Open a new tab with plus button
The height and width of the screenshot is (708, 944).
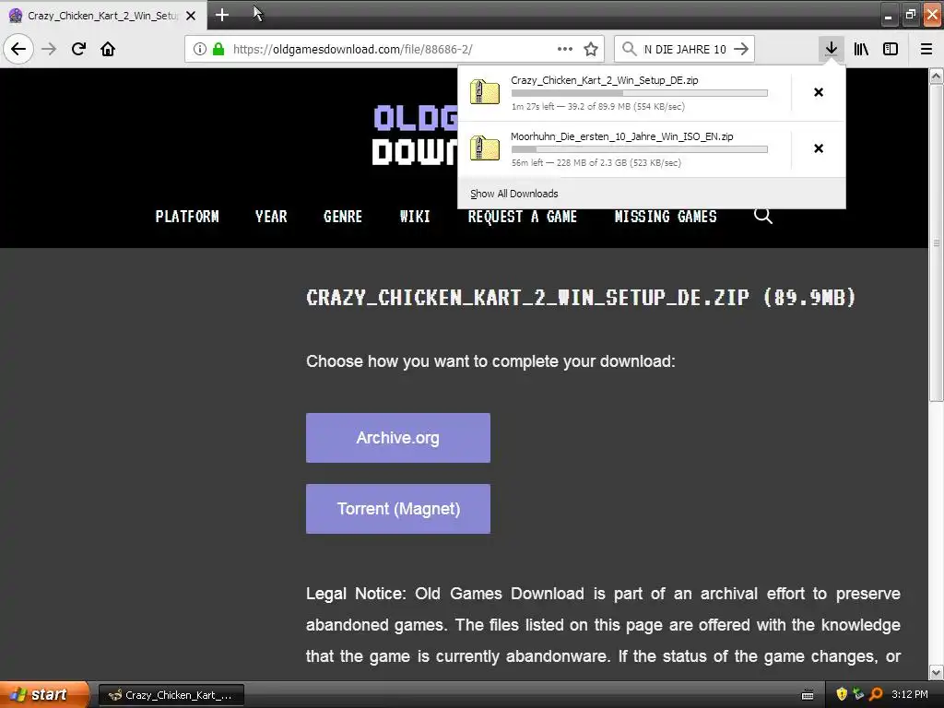222,15
